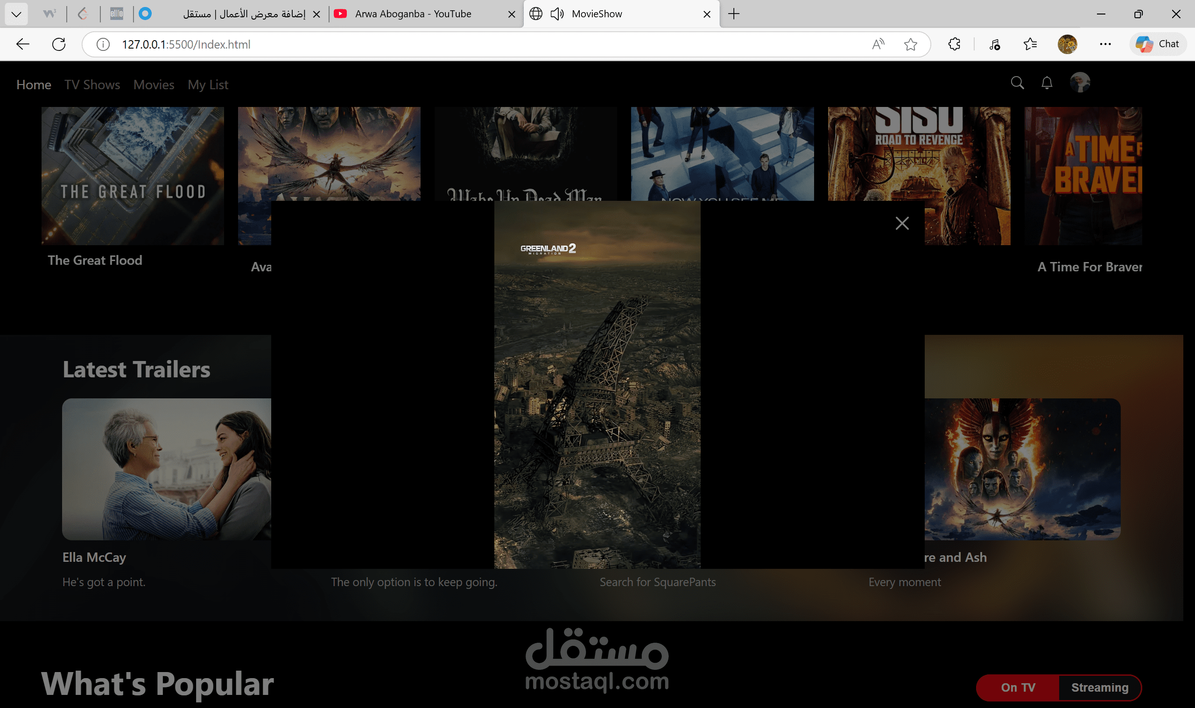Click the search magnifier icon
This screenshot has width=1195, height=708.
click(1017, 83)
